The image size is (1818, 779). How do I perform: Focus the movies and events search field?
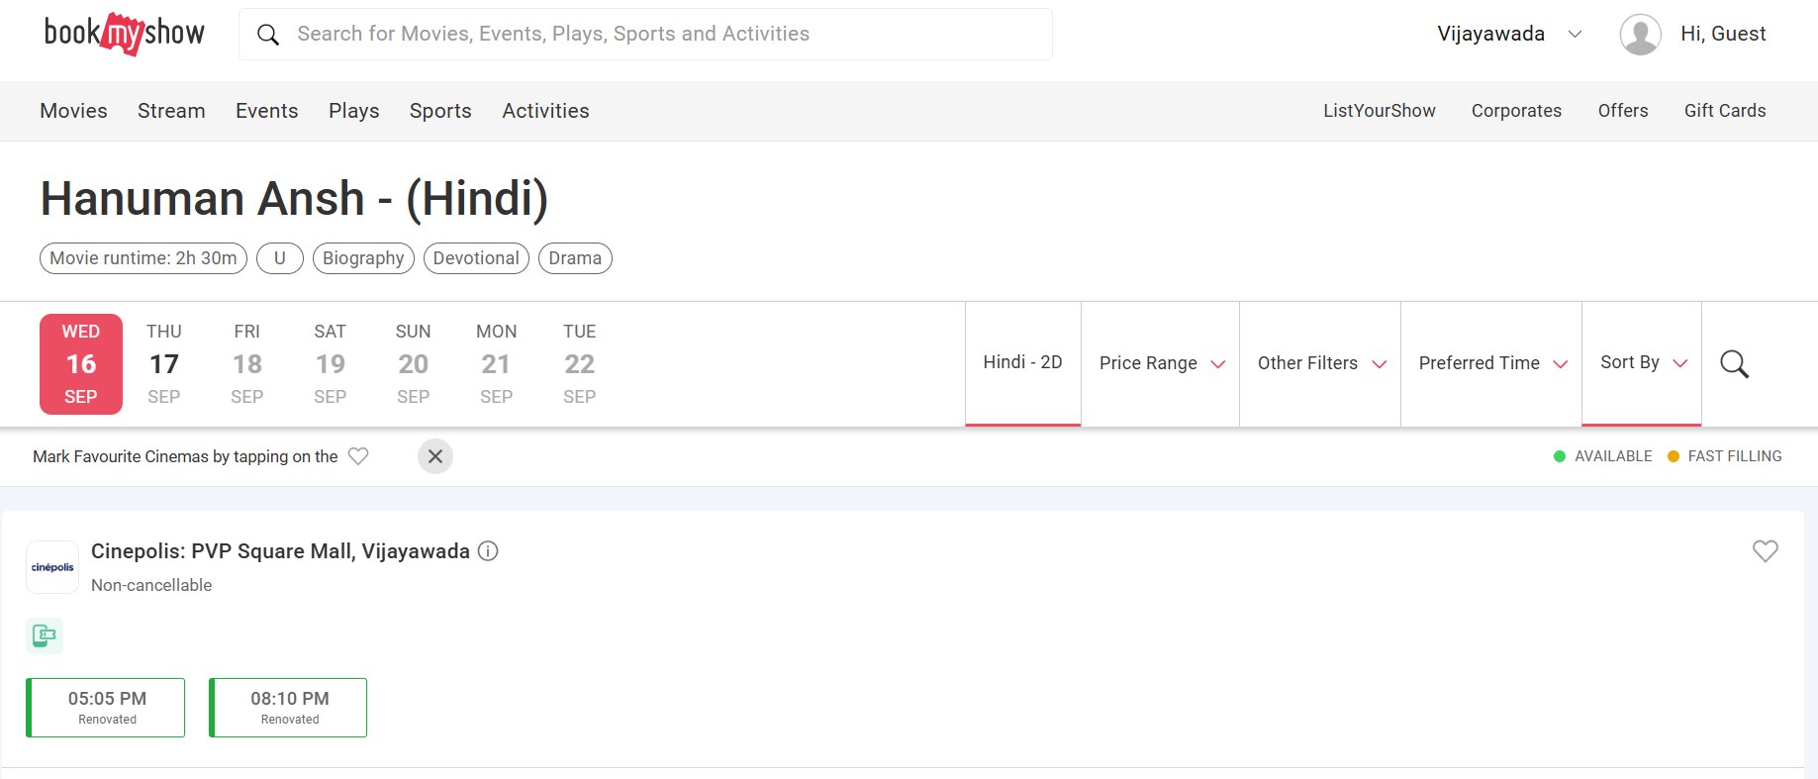pos(645,34)
